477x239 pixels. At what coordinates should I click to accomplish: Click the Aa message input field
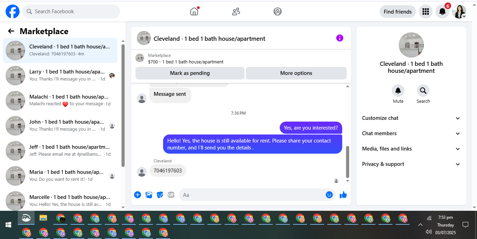coord(251,195)
